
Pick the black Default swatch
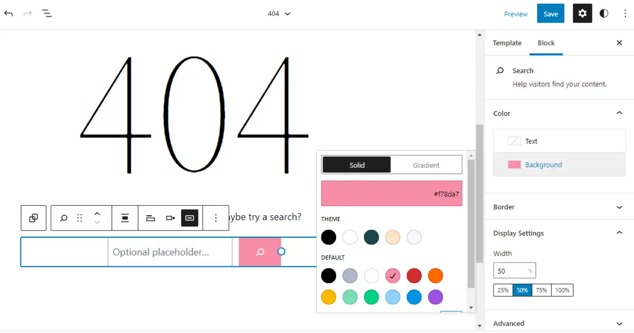[329, 275]
